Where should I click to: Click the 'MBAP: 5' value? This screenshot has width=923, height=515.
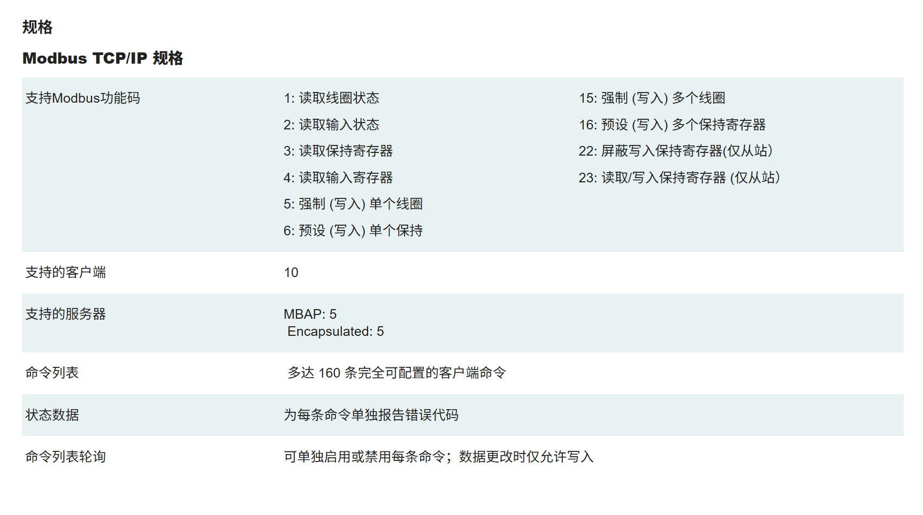310,314
